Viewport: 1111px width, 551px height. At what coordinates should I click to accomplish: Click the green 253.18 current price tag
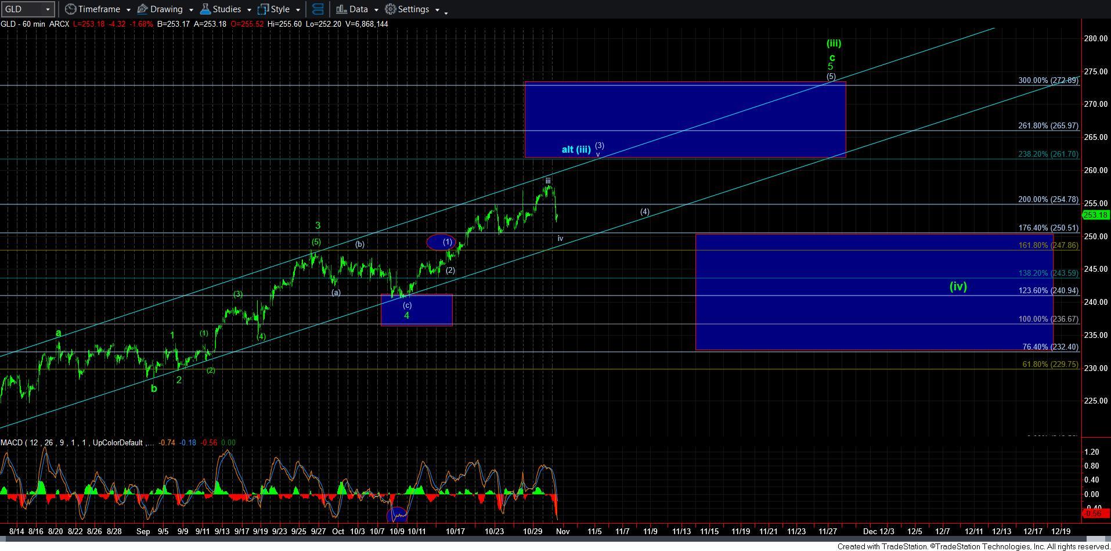(x=1095, y=215)
